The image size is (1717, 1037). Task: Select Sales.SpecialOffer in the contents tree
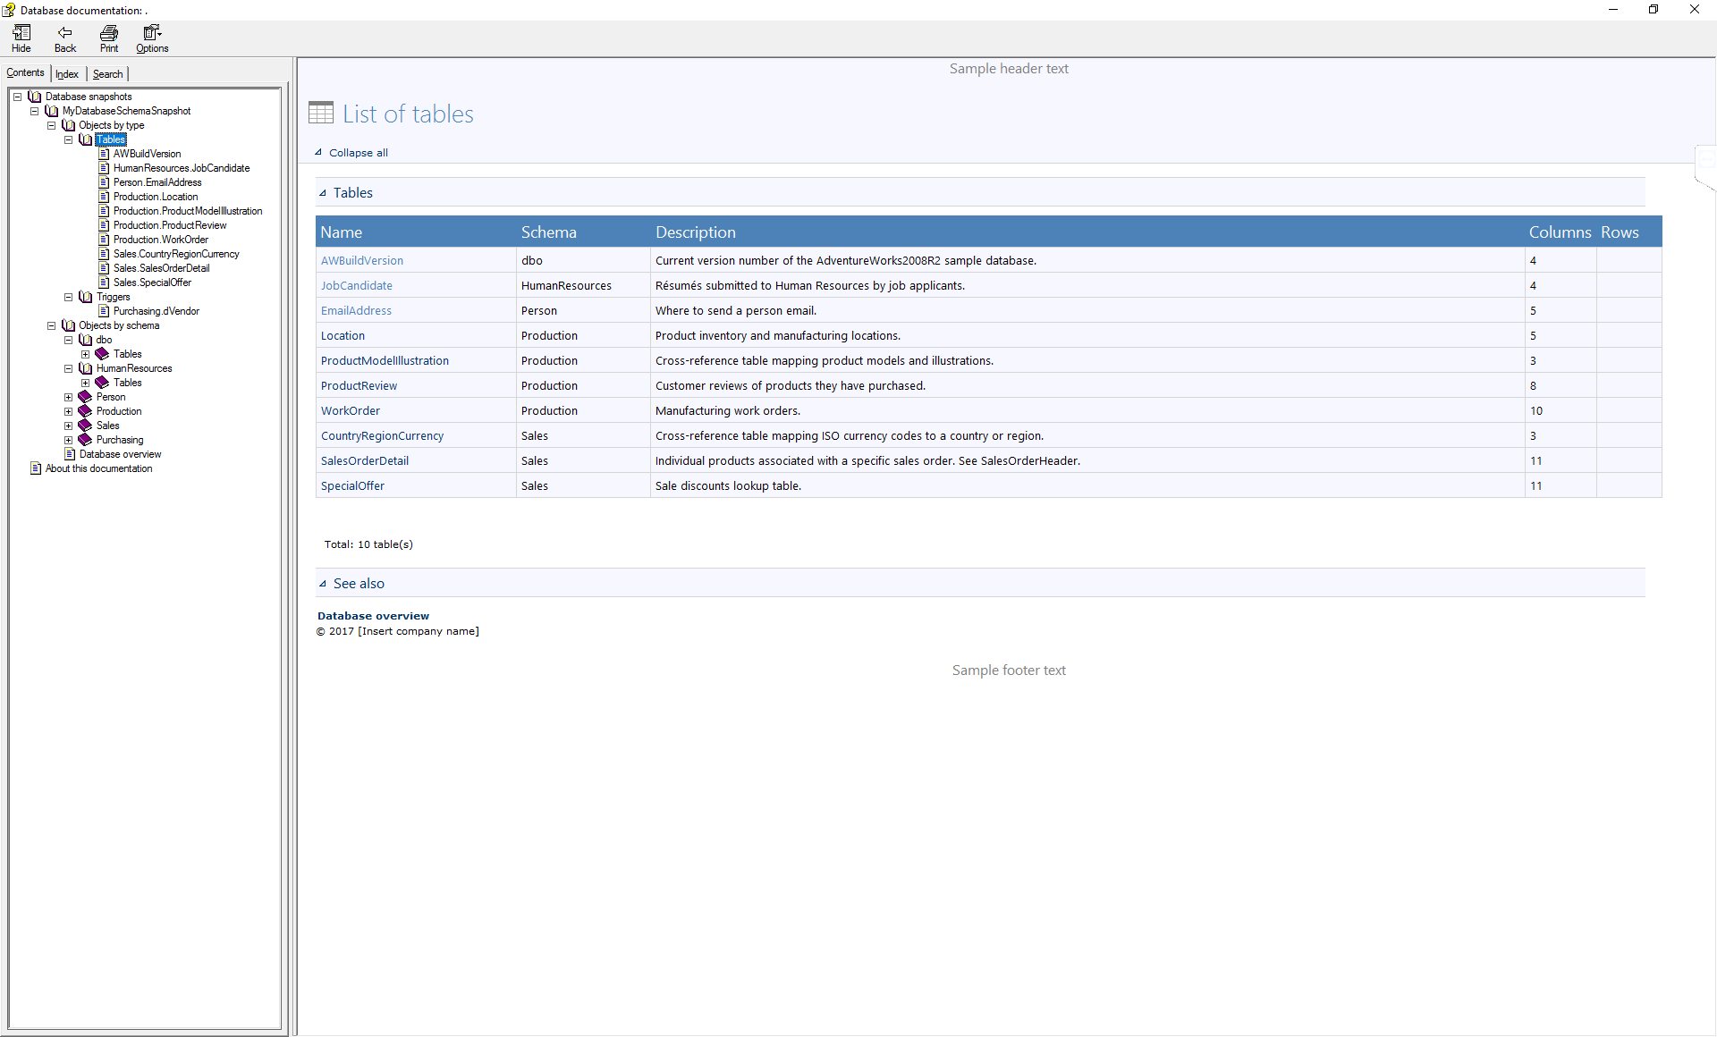152,282
